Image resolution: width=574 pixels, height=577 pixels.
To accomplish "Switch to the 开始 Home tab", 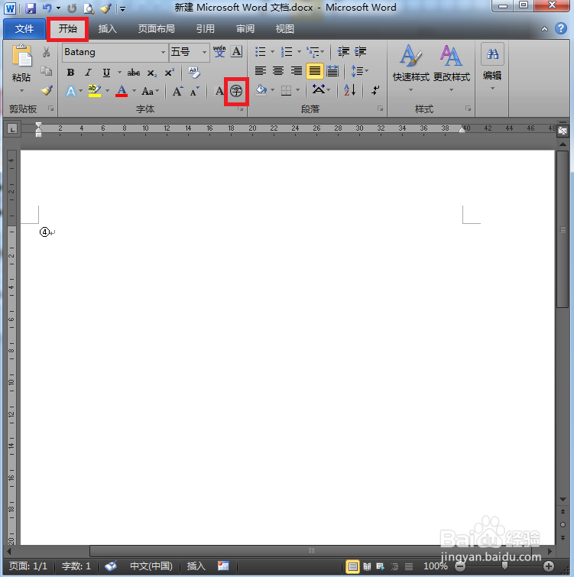I will [x=68, y=29].
